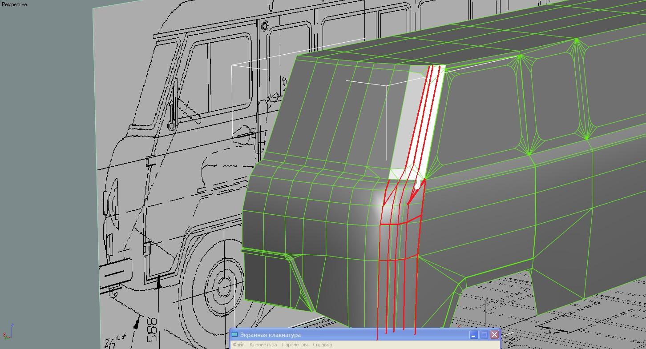Click the on-screen keyboard title icon

[x=235, y=335]
